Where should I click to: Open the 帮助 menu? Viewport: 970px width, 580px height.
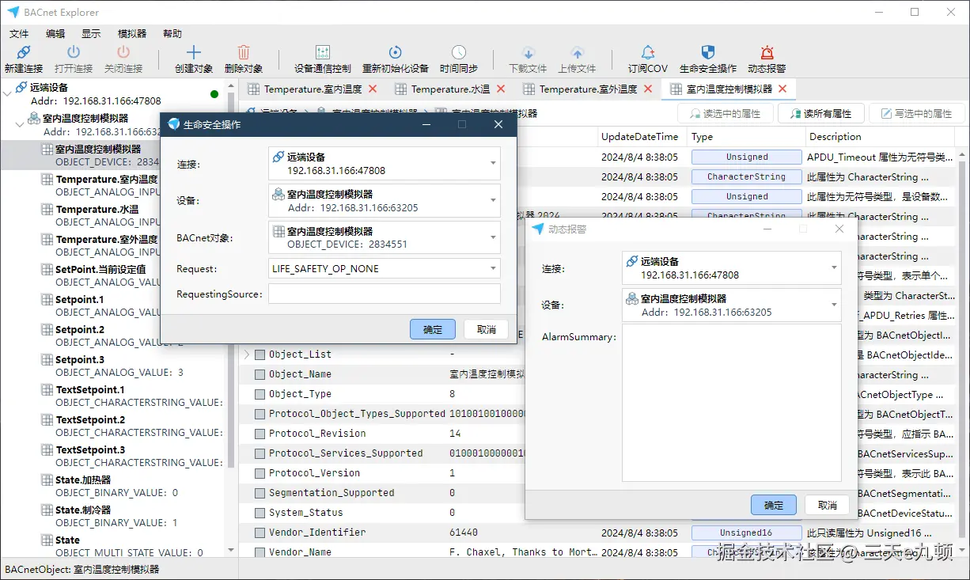coord(172,34)
